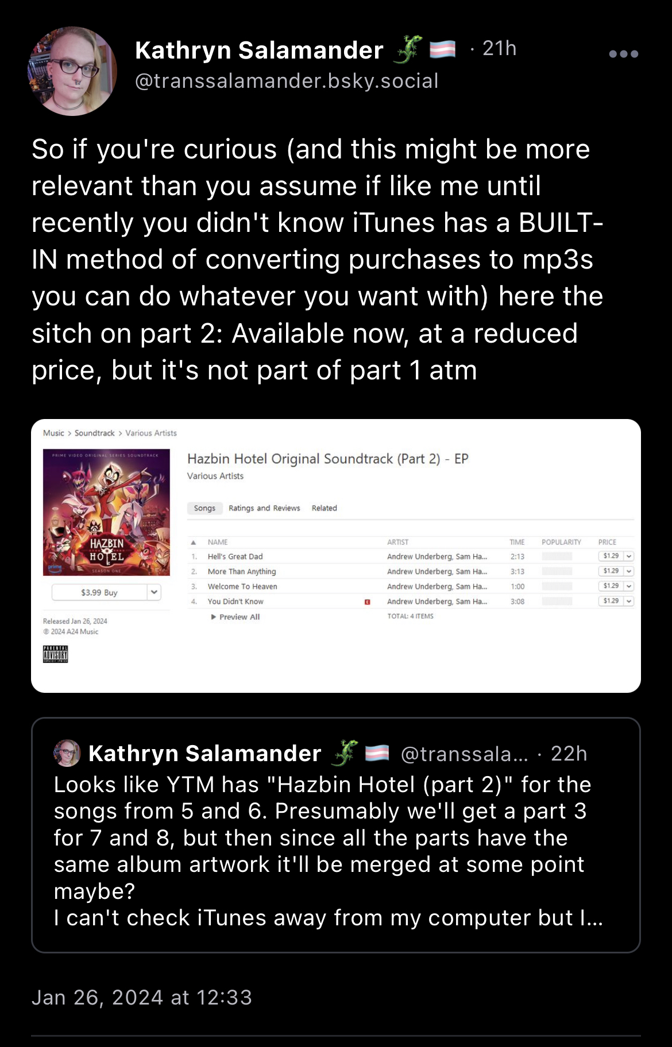Switch to Ratings and Reviews tab
This screenshot has width=672, height=1047.
[x=264, y=508]
